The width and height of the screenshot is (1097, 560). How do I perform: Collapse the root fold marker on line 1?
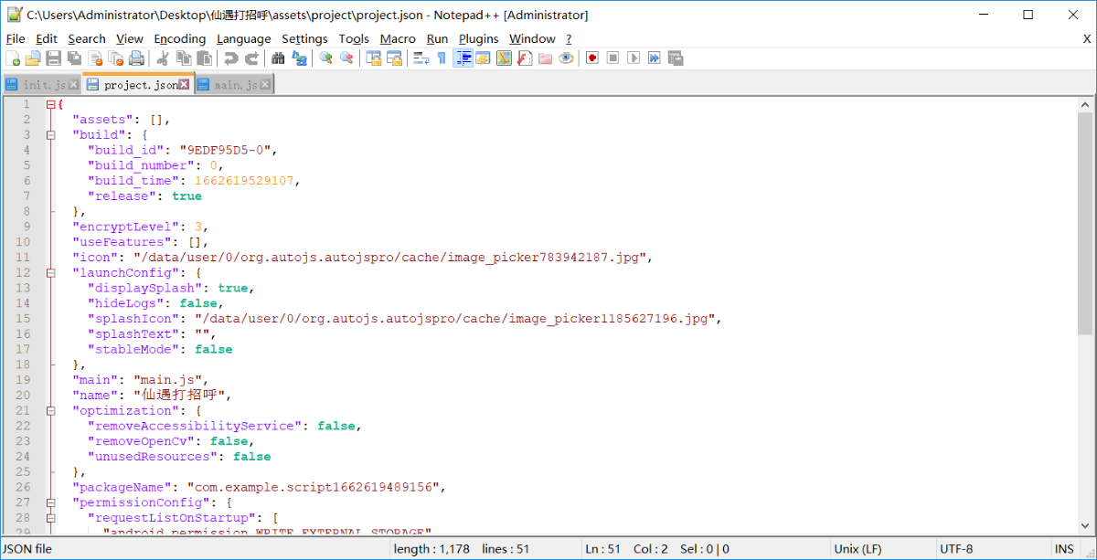[50, 104]
